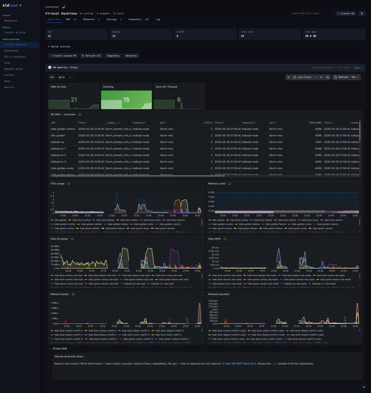
Task: Click the info icon beside All VMs — overview
Action: pos(80,114)
